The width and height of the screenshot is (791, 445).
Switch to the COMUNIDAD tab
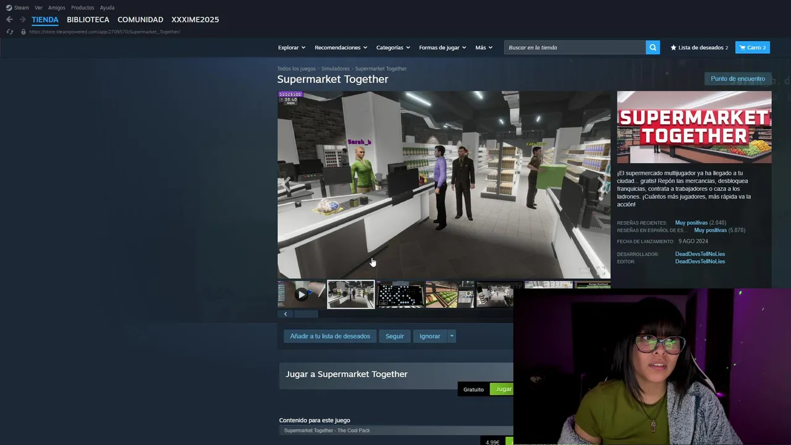(x=140, y=20)
